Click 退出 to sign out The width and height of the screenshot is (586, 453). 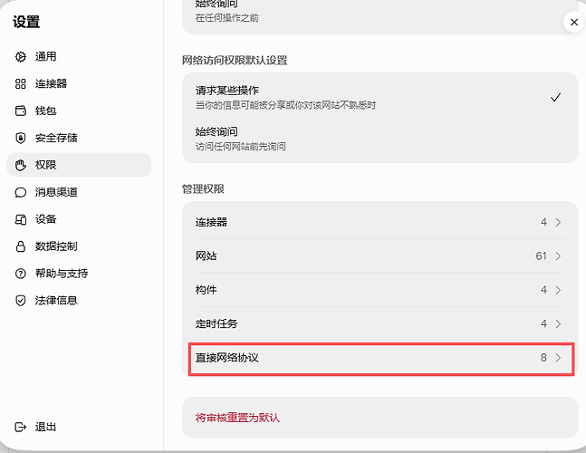tap(45, 427)
